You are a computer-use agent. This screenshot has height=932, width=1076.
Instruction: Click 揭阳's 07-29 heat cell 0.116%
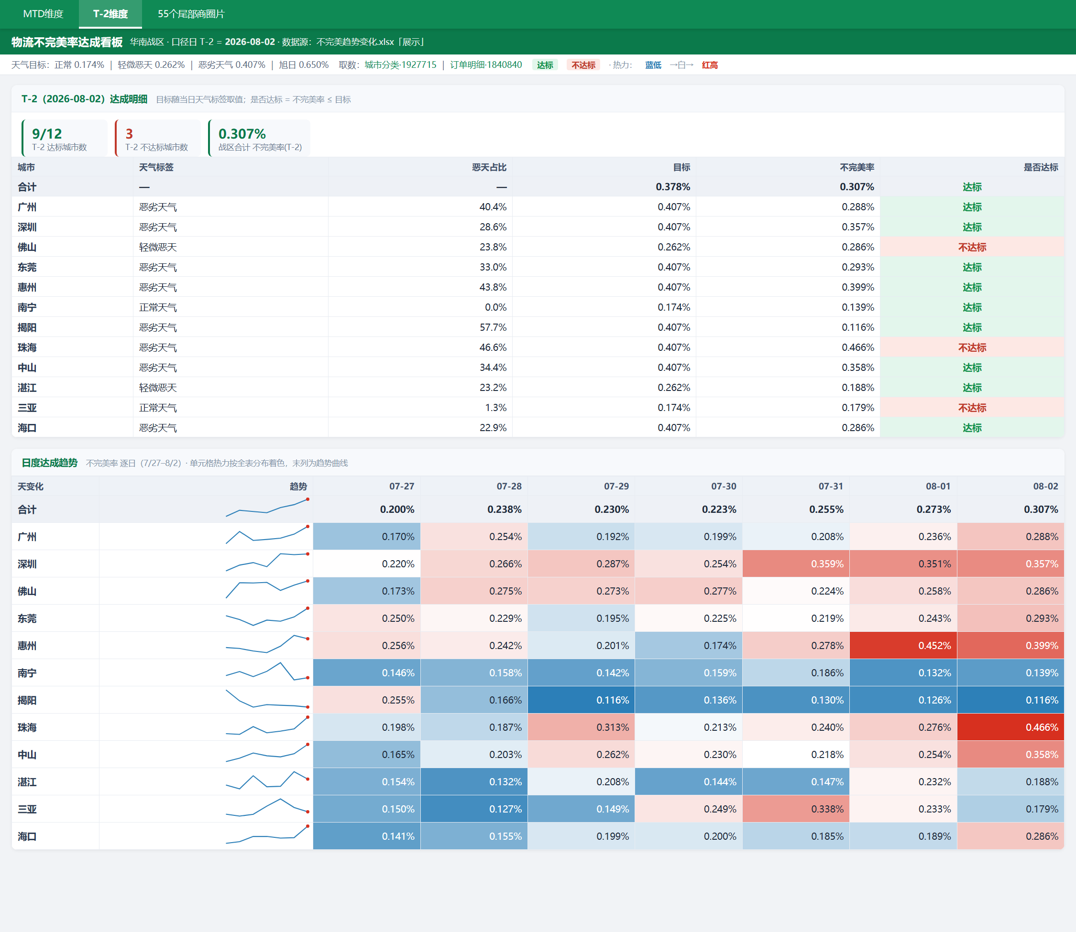[581, 700]
